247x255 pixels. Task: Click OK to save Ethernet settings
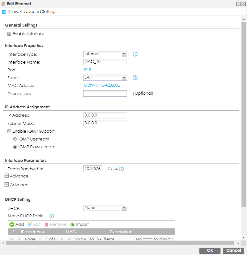pos(210,250)
